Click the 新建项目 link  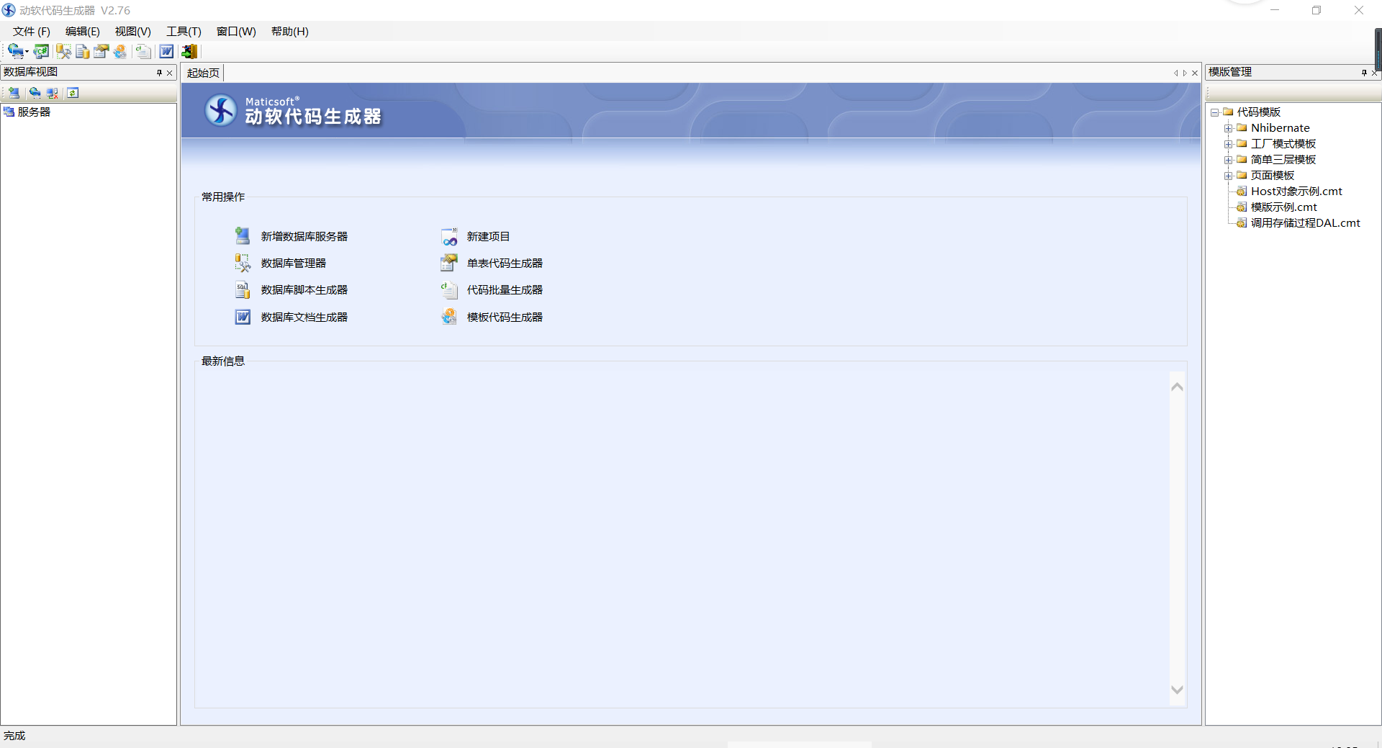coord(488,236)
